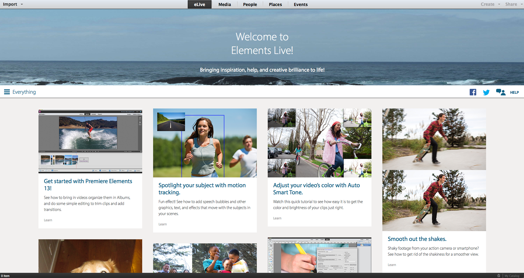Click the 'Watch this quick tutorial' description
This screenshot has width=524, height=278.
tap(318, 205)
